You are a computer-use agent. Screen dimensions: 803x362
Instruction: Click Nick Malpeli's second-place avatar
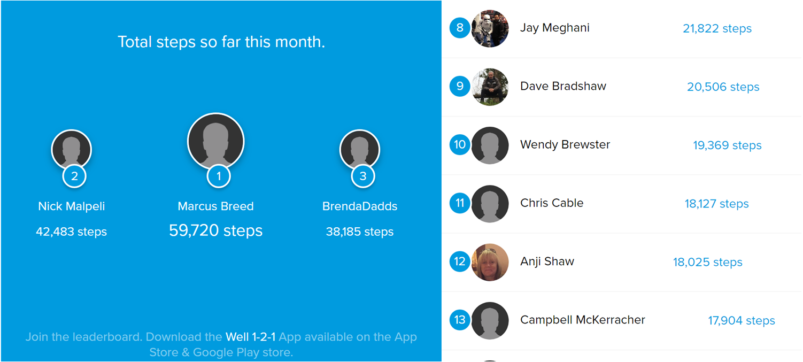pos(72,150)
